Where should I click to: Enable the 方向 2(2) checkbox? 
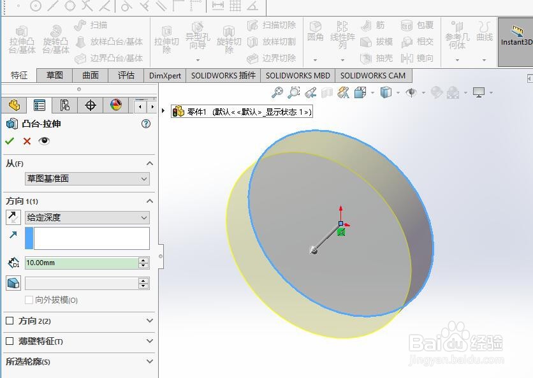click(10, 321)
